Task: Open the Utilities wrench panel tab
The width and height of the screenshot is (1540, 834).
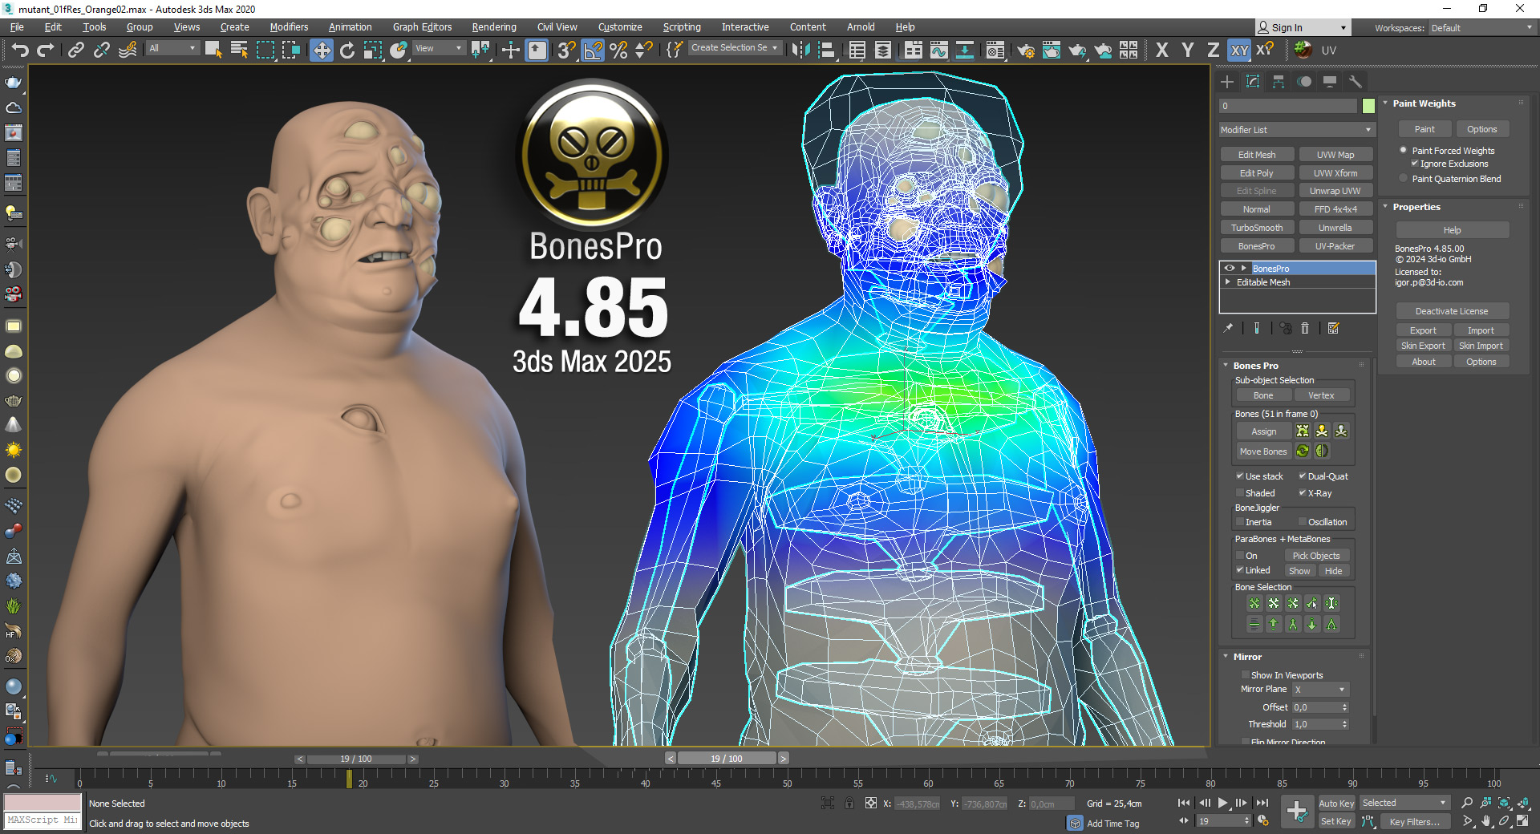Action: tap(1356, 82)
